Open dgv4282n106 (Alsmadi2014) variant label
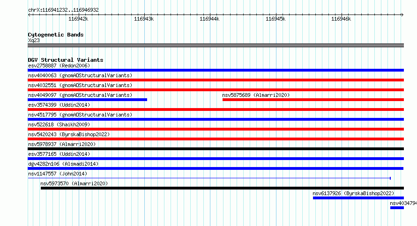Screen dimensions: 417x226 point(63,164)
